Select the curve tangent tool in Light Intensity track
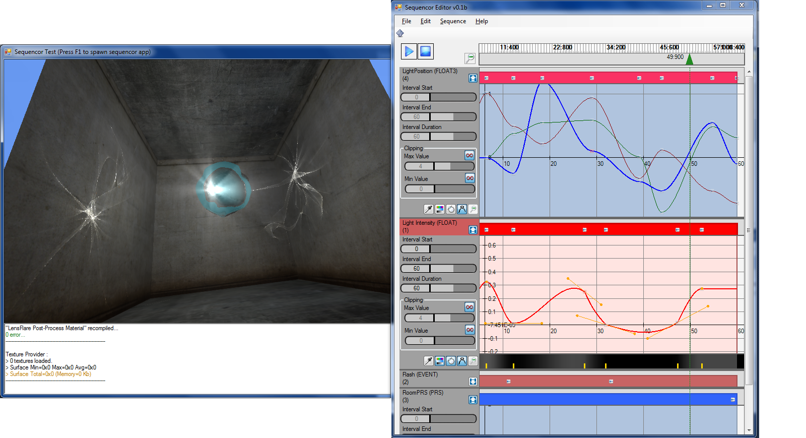This screenshot has width=806, height=438. coord(462,361)
